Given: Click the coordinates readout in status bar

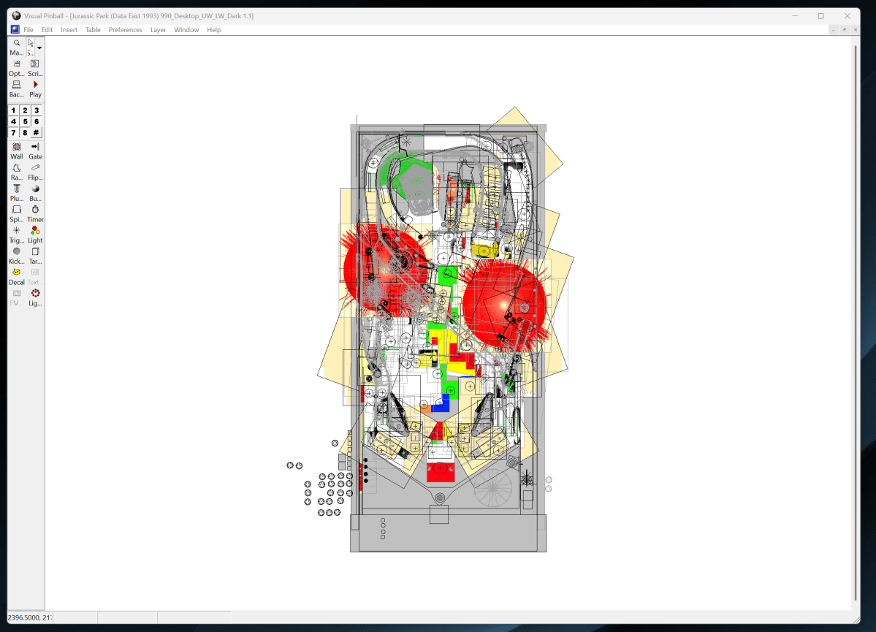Looking at the screenshot, I should pos(30,617).
